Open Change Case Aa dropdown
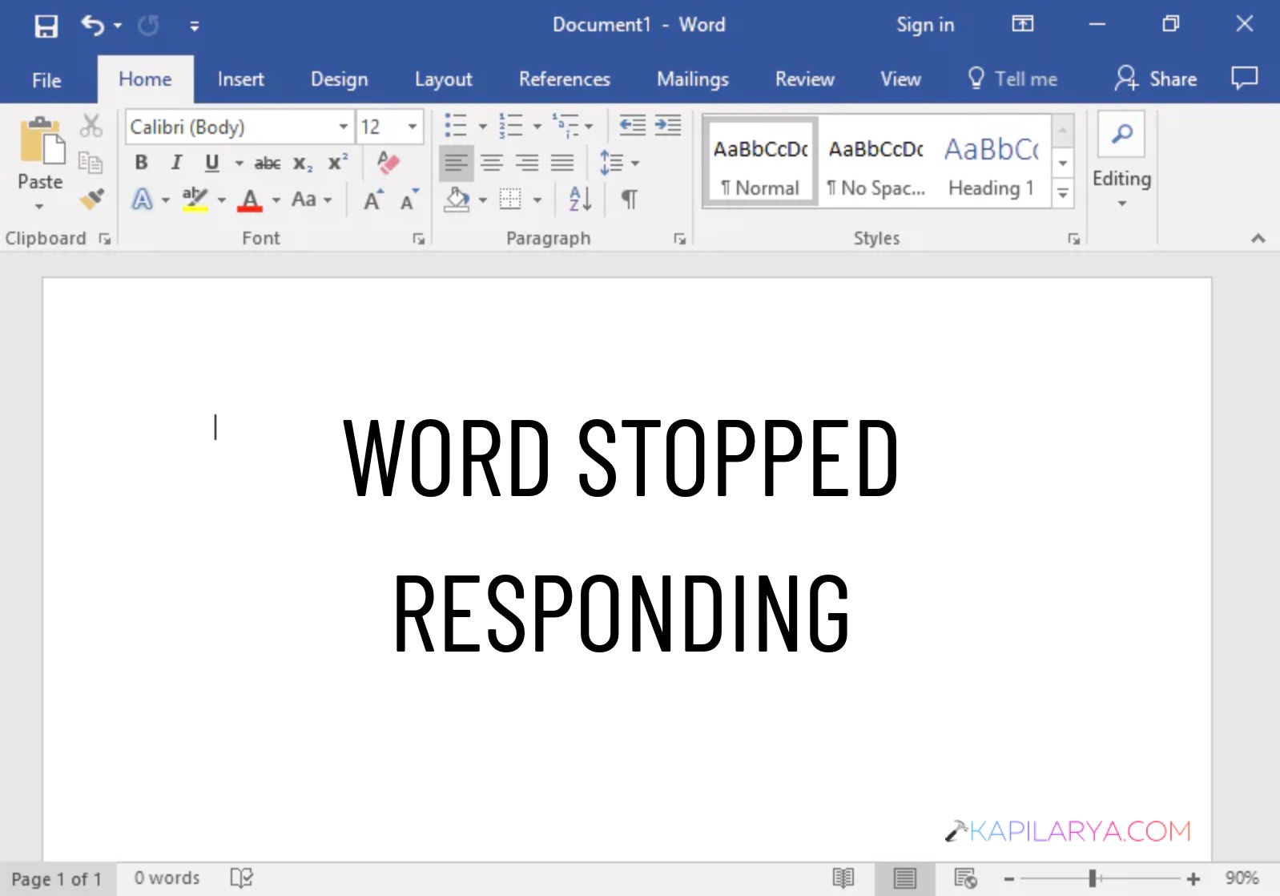The width and height of the screenshot is (1280, 896). (312, 199)
